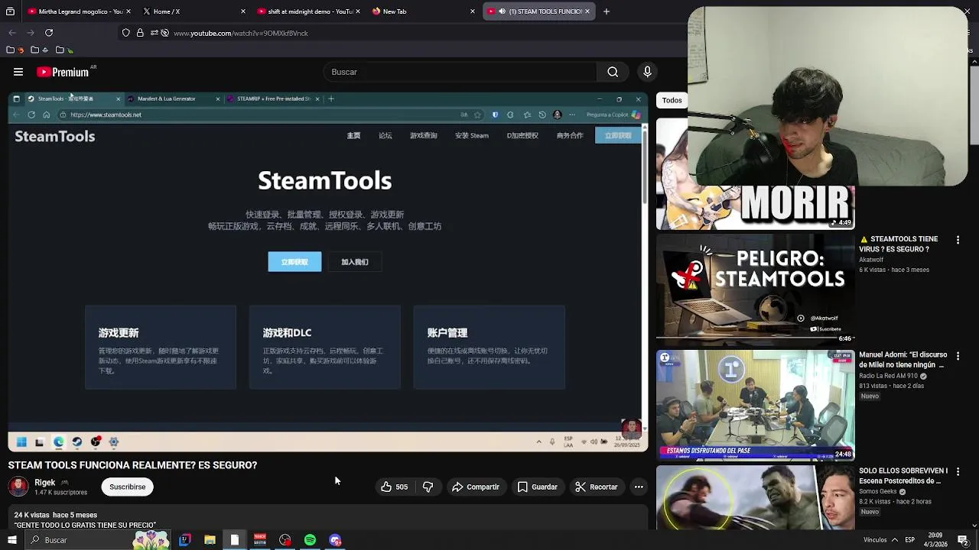This screenshot has height=550, width=979.
Task: Open the SOLO ELLOS SOBREVIVEN video thumbnail
Action: pos(755,497)
